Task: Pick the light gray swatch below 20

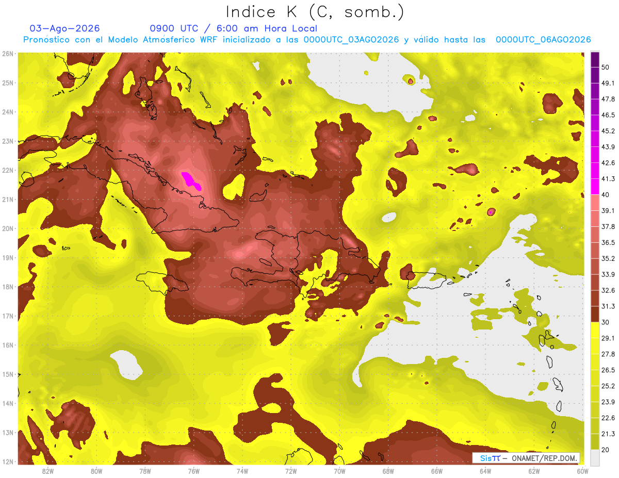Action: pyautogui.click(x=595, y=457)
